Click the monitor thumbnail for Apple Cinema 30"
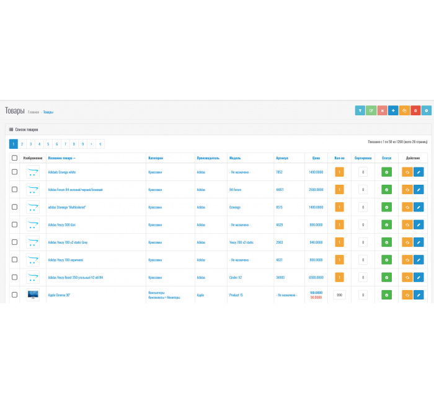 pyautogui.click(x=33, y=294)
